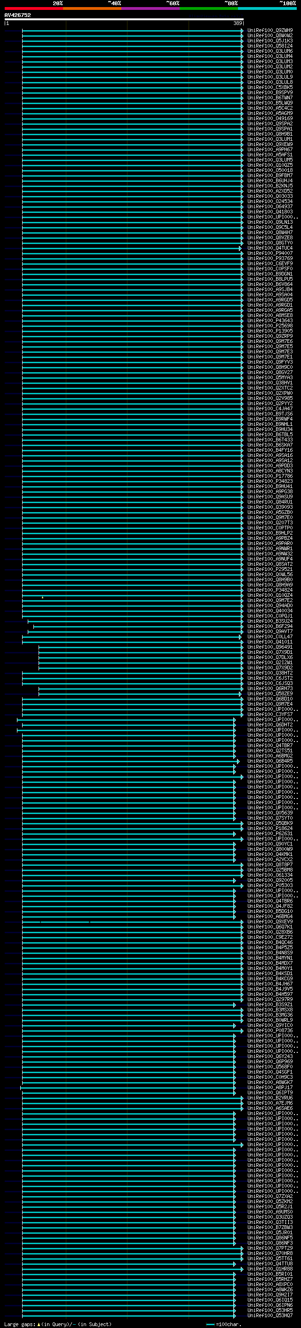Select hit label UniRef100_C3YFS7
The height and width of the screenshot is (1328, 301).
pyautogui.click(x=270, y=714)
